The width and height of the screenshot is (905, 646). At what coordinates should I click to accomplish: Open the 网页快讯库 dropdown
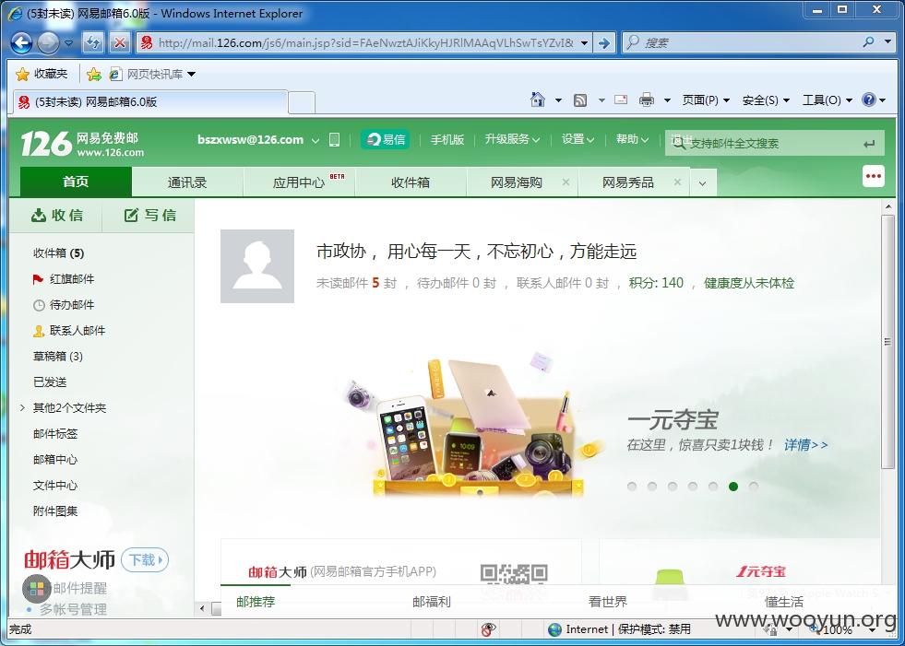pos(192,75)
